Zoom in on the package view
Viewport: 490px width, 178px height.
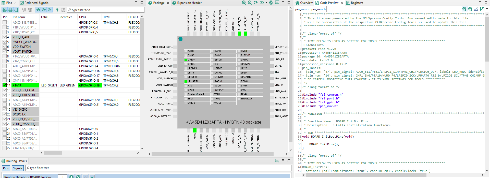[x=244, y=3]
